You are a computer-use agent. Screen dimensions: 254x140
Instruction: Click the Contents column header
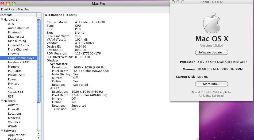[18, 15]
